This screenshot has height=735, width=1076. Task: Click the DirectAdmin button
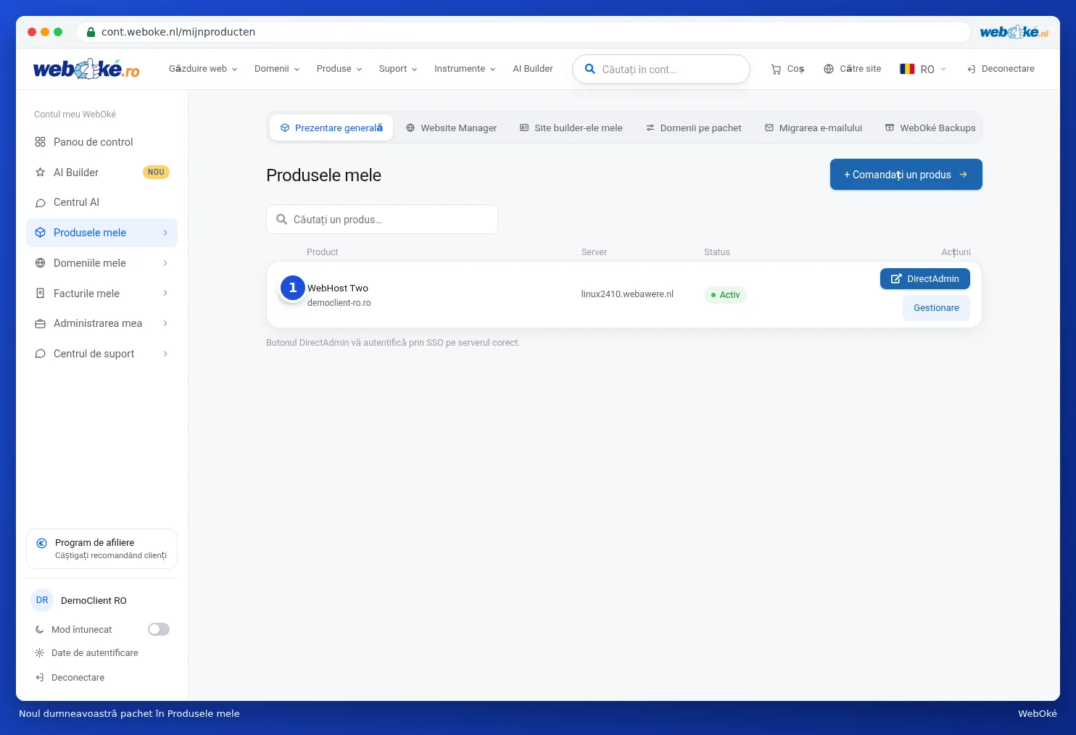point(925,279)
